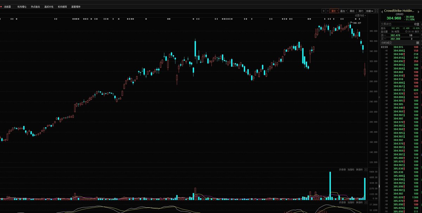Click the CrowdStrike Holdings stock name

[400, 11]
